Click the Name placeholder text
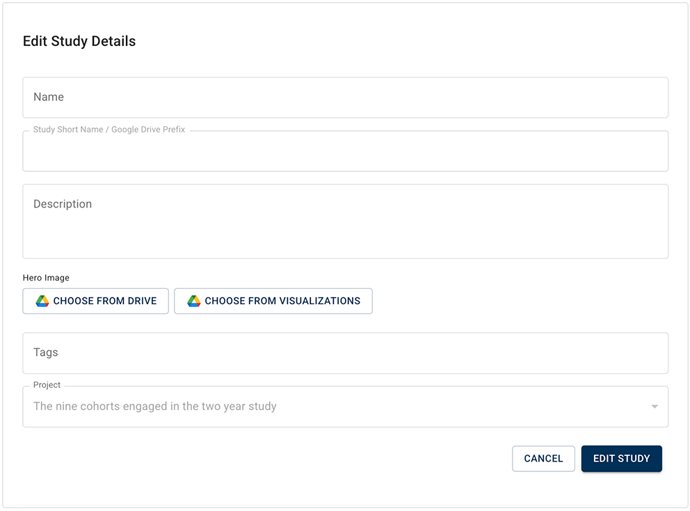 point(49,97)
